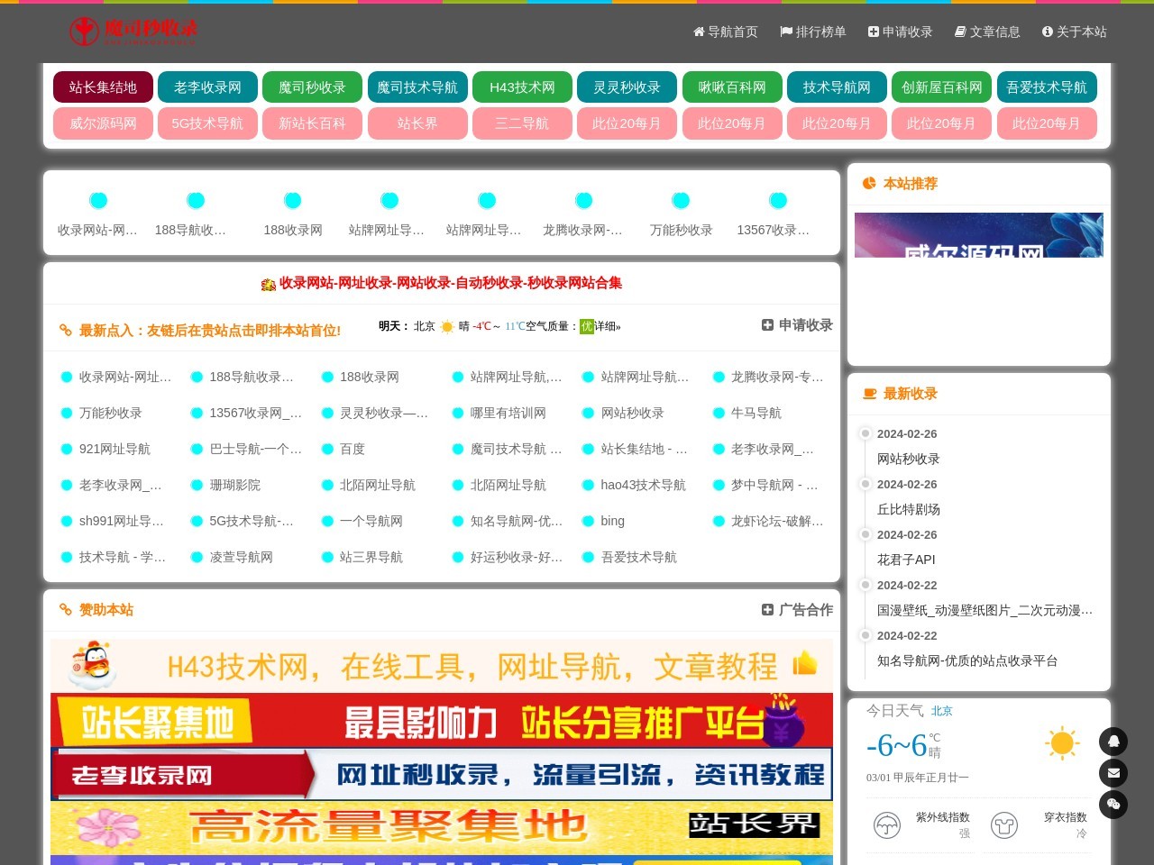This screenshot has width=1154, height=865.
Task: Click the 老李收录网 red-blue banner ad
Action: pyautogui.click(x=442, y=775)
